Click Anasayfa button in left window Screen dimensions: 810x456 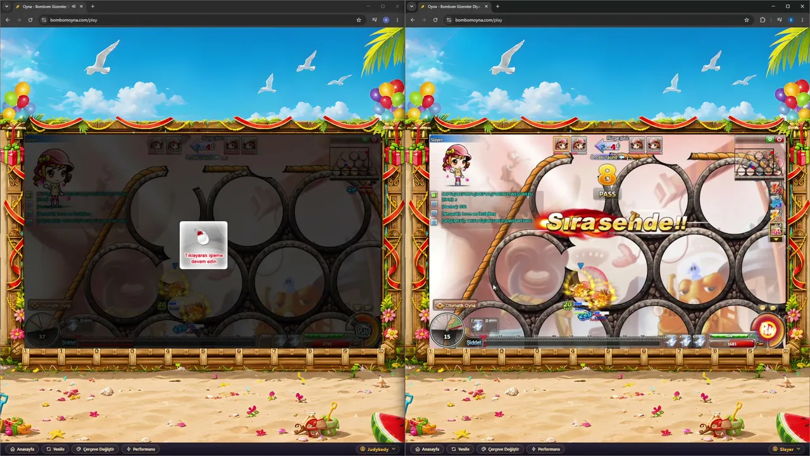pos(22,449)
